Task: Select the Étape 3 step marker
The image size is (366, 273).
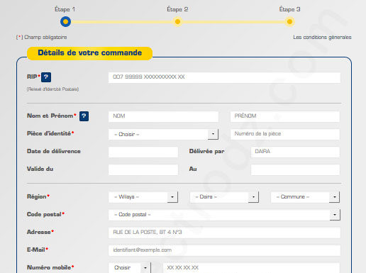Action: pyautogui.click(x=289, y=22)
